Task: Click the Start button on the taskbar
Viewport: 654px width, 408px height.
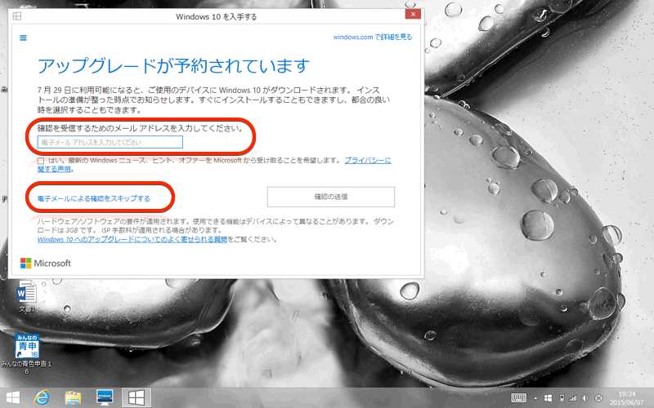Action: [x=15, y=397]
